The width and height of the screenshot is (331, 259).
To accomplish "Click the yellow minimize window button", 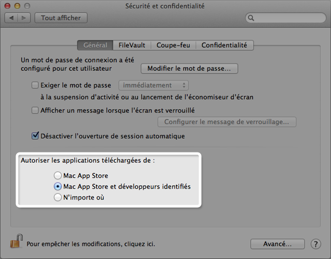I will [x=17, y=6].
